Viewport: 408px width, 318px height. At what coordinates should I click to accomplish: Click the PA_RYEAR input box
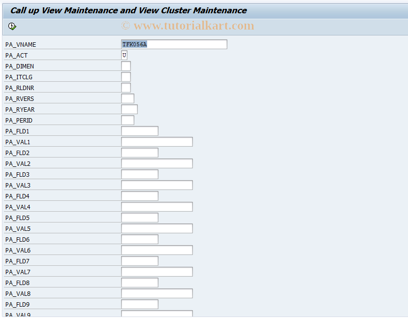coord(129,109)
